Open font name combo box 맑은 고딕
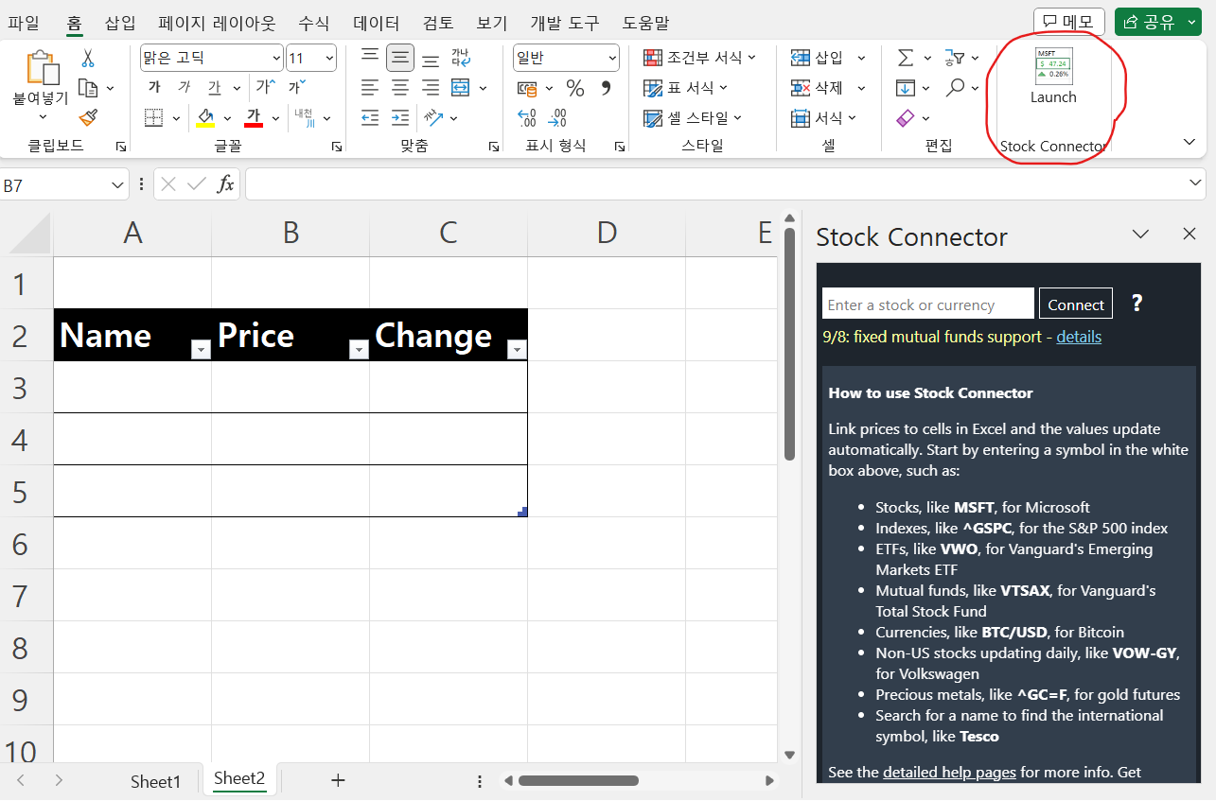1216x801 pixels. click(x=212, y=58)
